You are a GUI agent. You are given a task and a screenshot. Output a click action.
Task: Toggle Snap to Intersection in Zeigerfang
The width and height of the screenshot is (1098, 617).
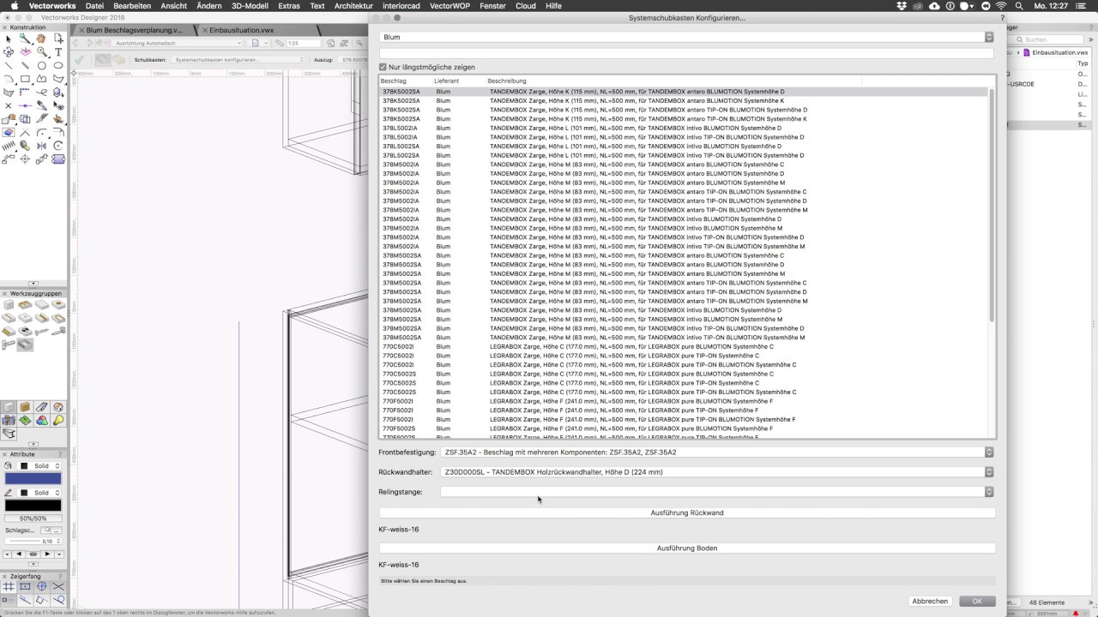(58, 587)
